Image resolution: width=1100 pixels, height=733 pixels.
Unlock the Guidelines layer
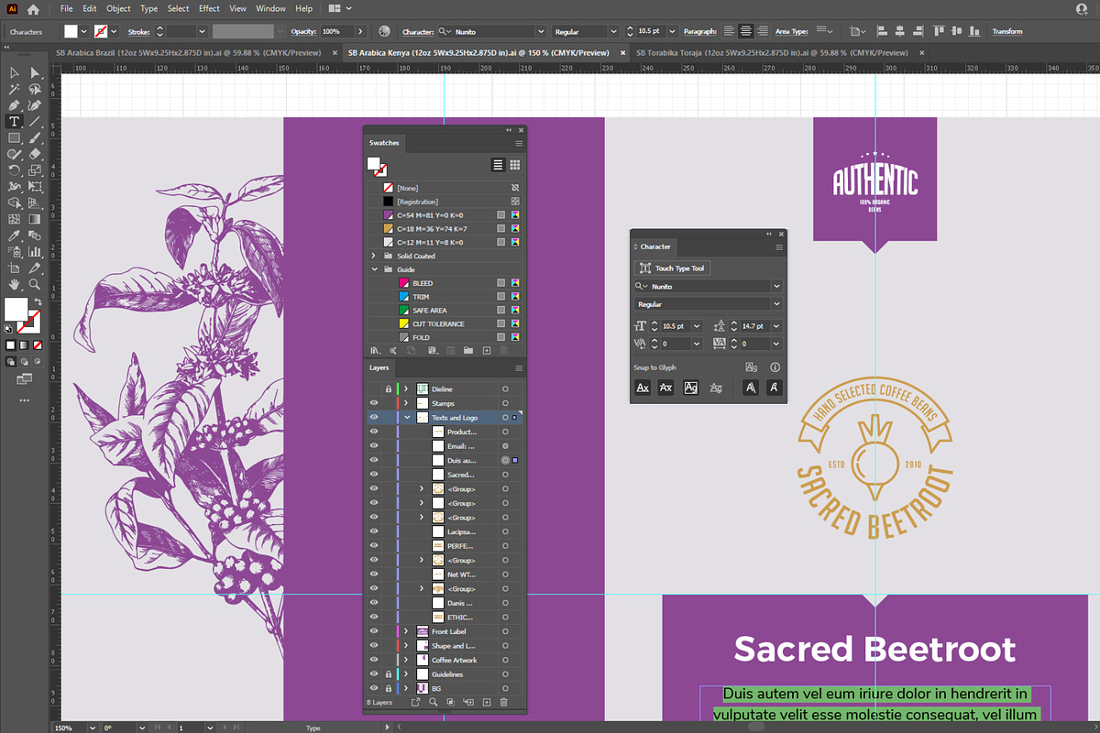[x=389, y=674]
